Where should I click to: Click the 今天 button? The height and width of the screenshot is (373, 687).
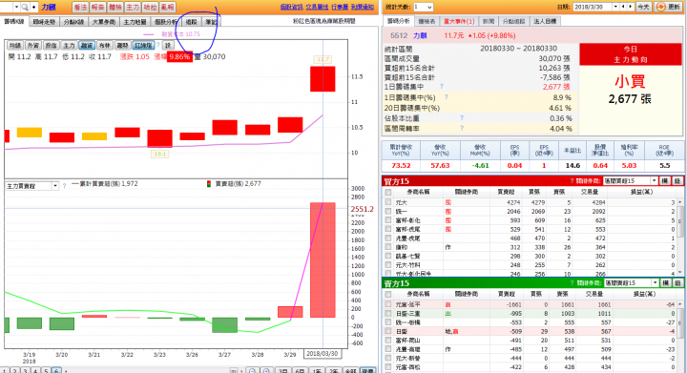[643, 7]
